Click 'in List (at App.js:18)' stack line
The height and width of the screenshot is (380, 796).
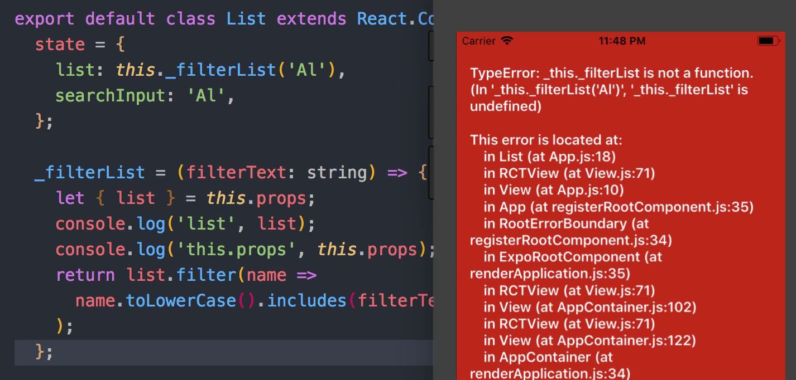[550, 157]
